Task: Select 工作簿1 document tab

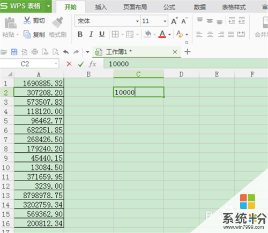Action: (x=137, y=52)
